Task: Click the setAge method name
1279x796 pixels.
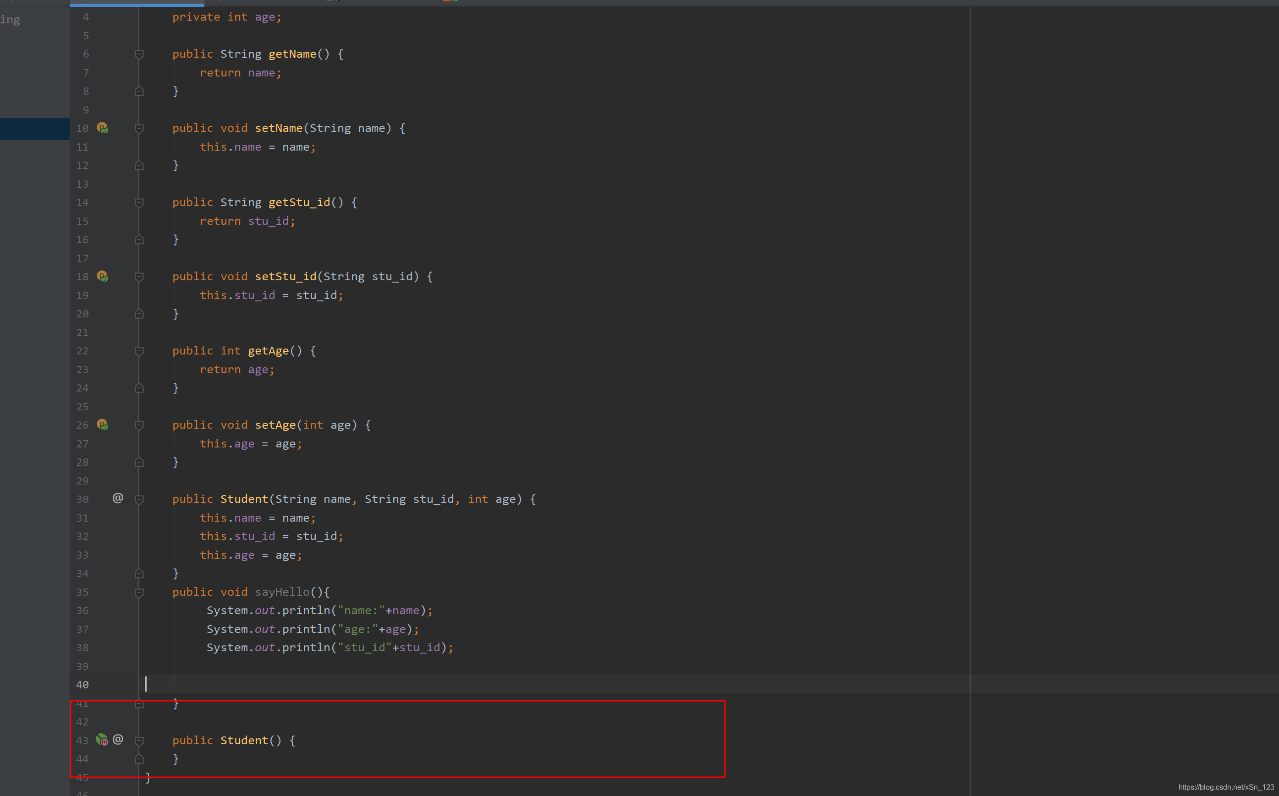Action: click(275, 425)
